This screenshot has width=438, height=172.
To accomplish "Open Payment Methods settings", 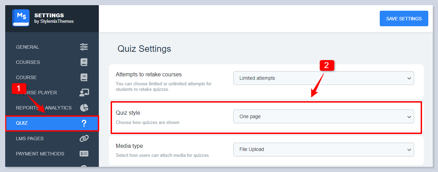I will (x=40, y=154).
